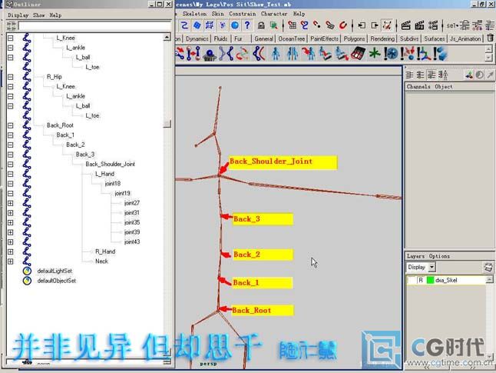496x373 pixels.
Task: Select defaultLightSet in the Outliner
Action: point(55,271)
